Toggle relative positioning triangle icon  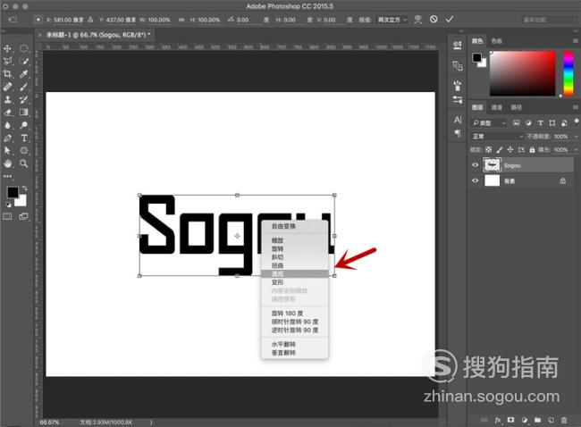[90, 20]
